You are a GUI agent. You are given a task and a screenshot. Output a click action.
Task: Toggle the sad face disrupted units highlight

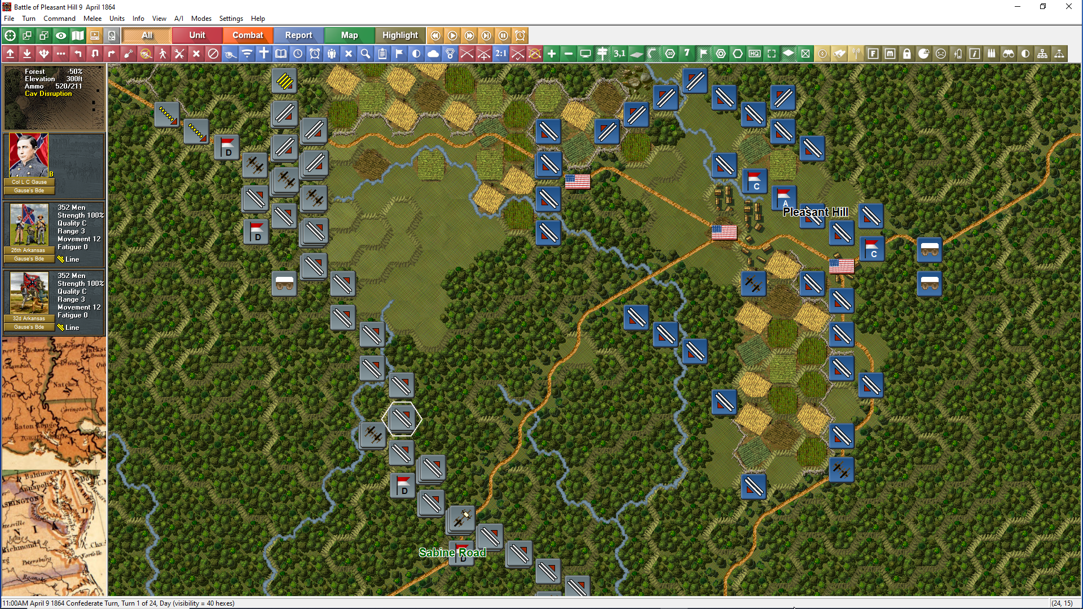941,54
